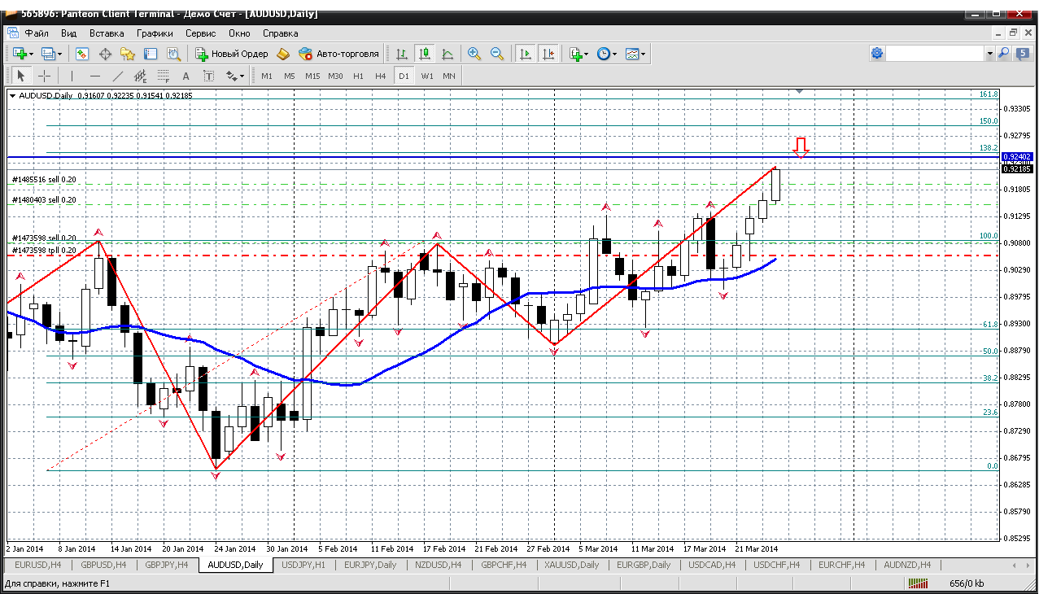Viewport: 1039px width, 594px height.
Task: Toggle chart auto scroll
Action: (526, 54)
